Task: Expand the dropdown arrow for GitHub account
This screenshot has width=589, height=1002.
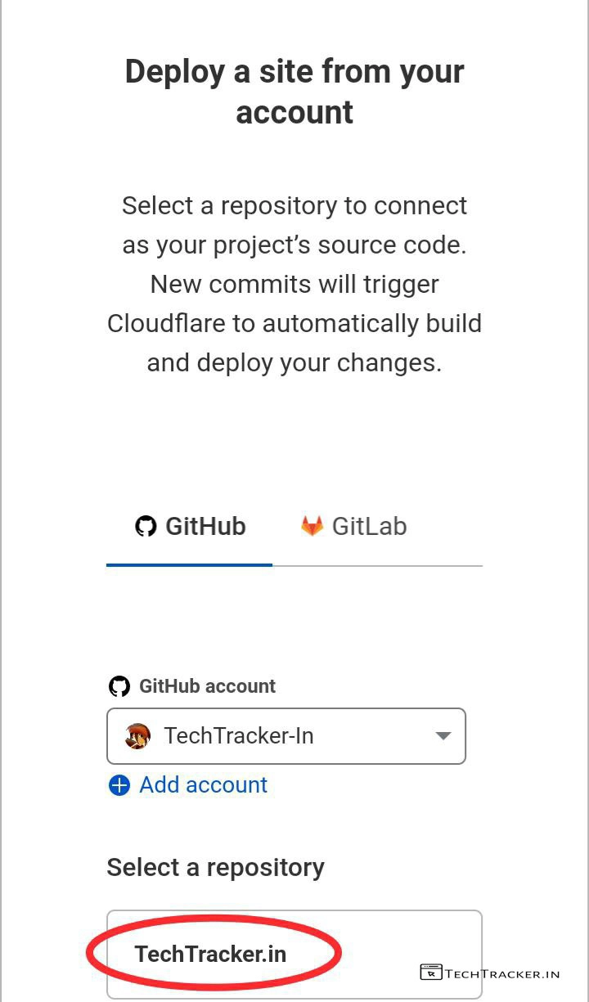Action: [443, 736]
